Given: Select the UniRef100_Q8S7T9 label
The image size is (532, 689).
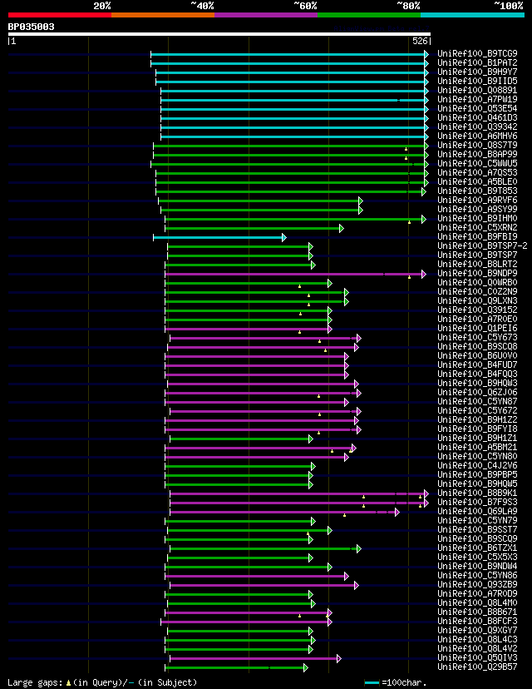Looking at the screenshot, I should (x=477, y=145).
